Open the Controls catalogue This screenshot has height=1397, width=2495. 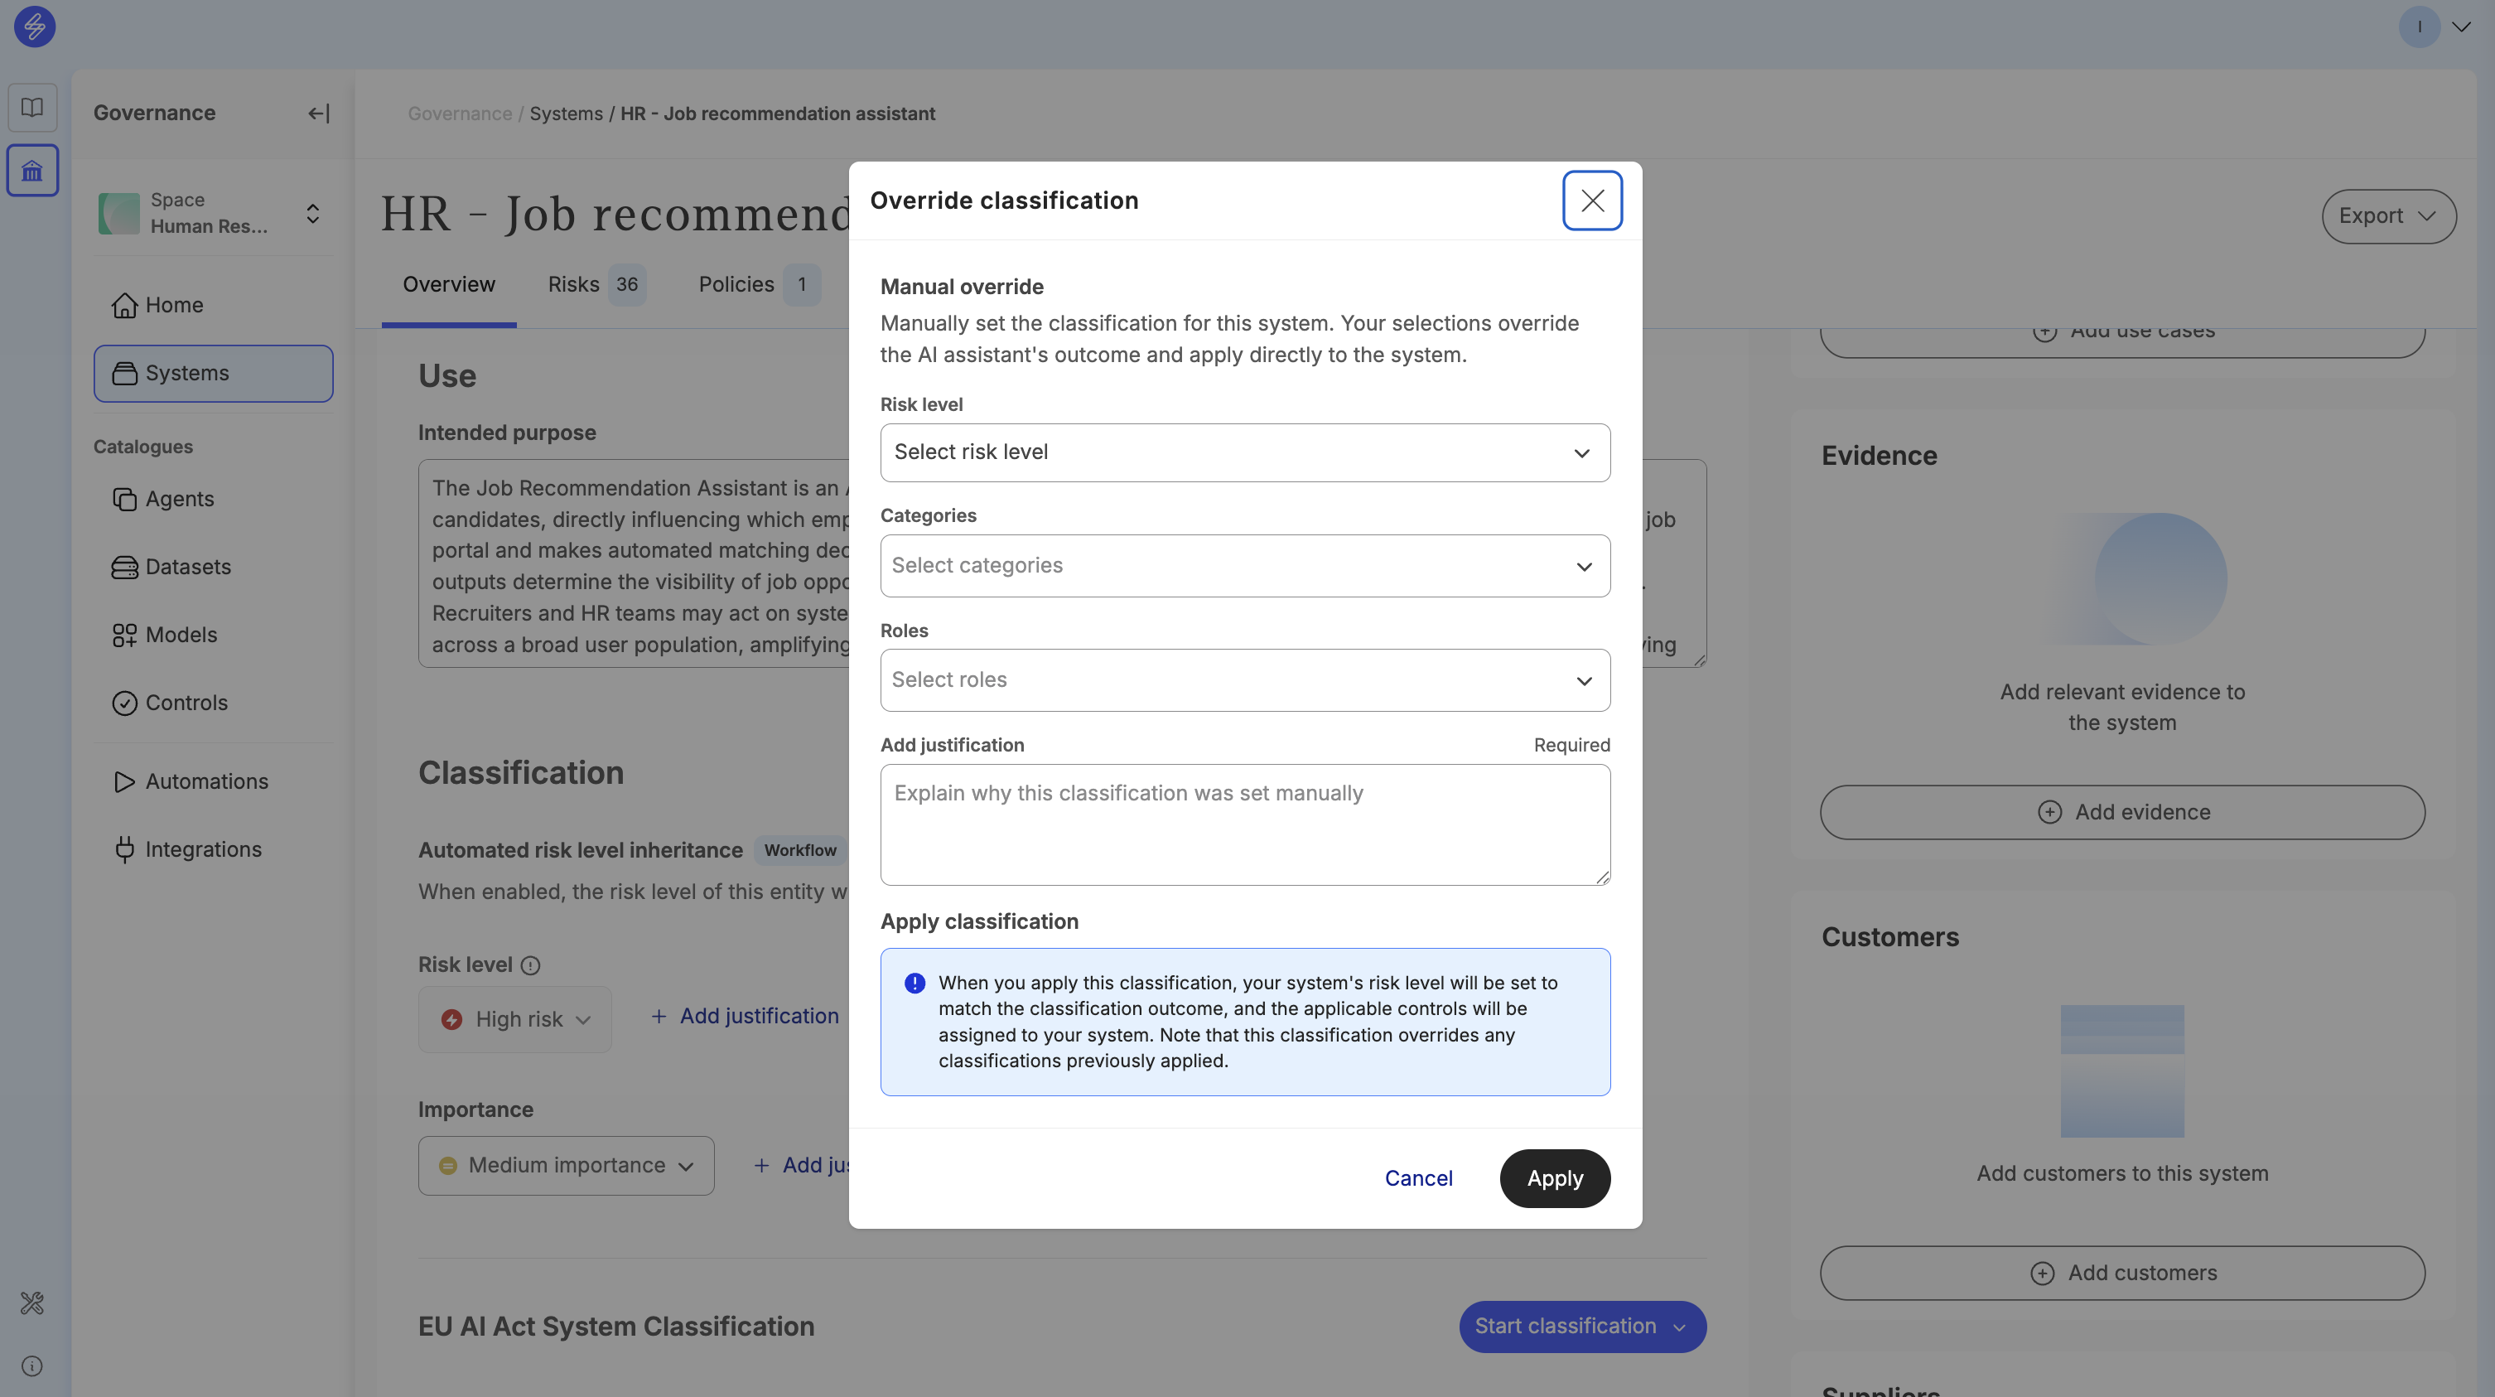pos(213,703)
